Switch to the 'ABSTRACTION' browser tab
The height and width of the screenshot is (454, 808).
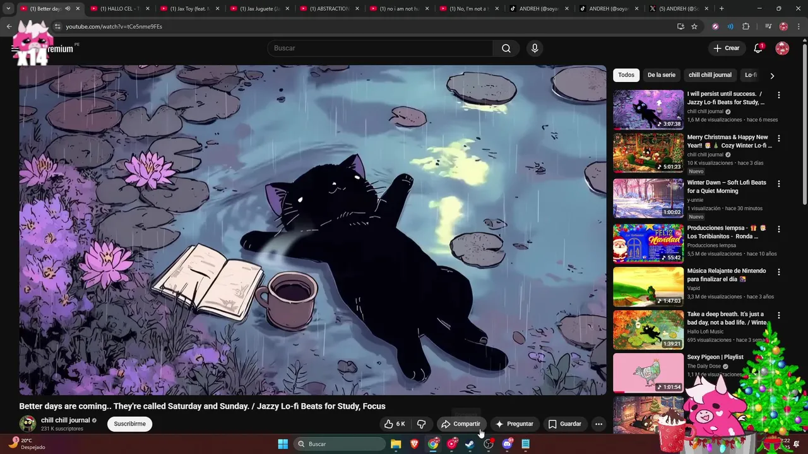click(x=330, y=9)
